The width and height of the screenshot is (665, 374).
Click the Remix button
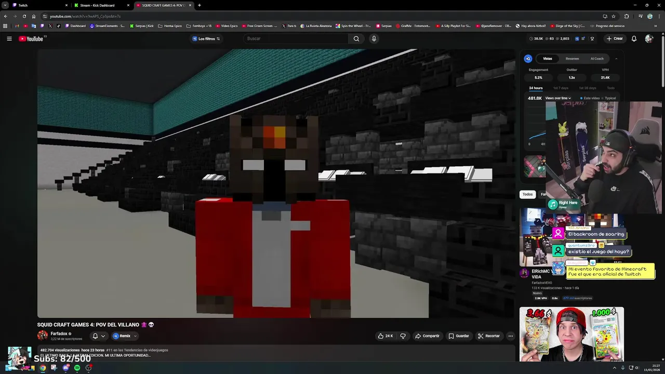122,336
